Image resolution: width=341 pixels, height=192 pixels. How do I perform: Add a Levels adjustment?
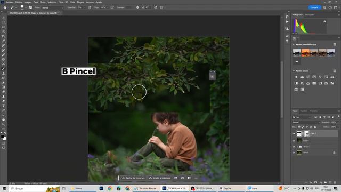(x=302, y=77)
